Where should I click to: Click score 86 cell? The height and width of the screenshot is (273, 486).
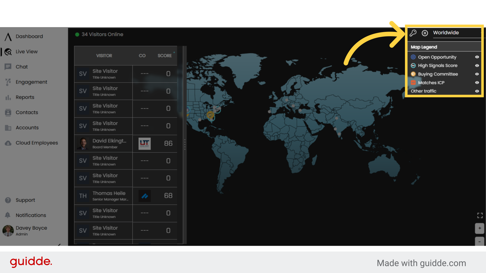tap(168, 144)
